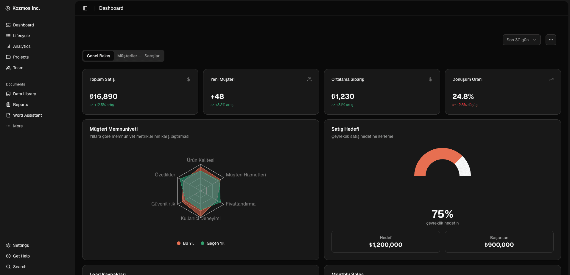Screen dimensions: 570x275
Task: Click the çeyreklik hedefin caption
Action: (443, 223)
